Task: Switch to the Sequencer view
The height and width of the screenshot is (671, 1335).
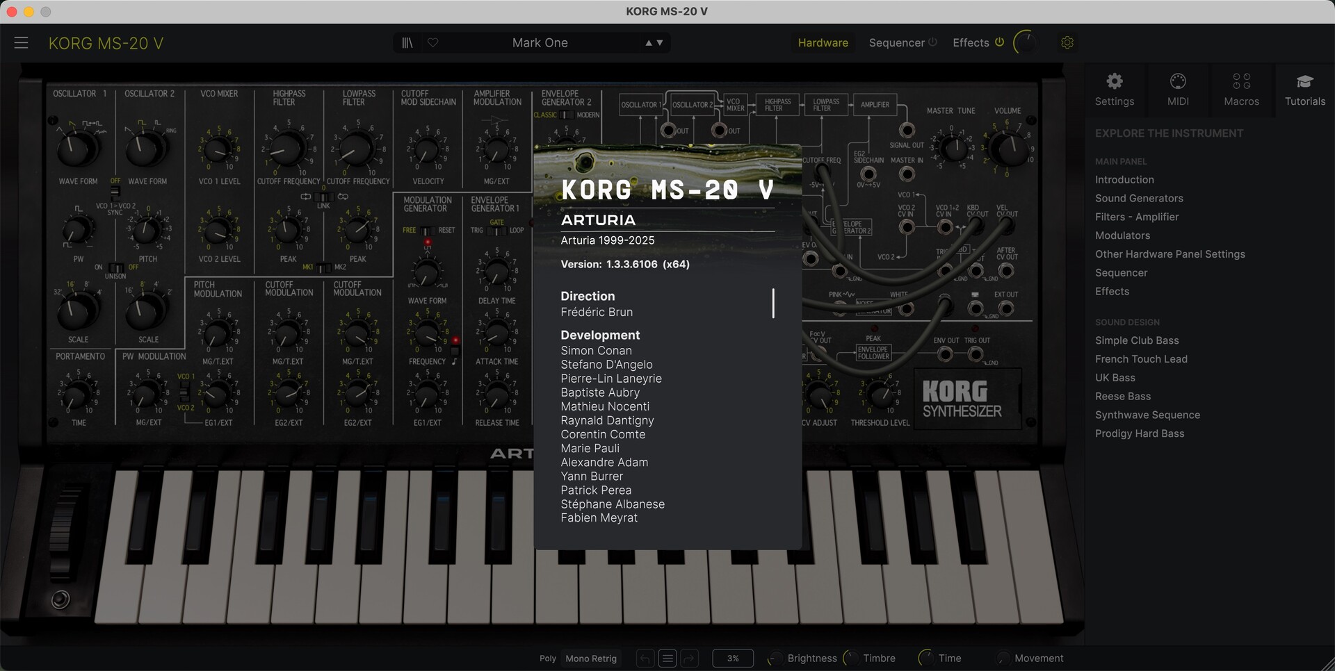Action: pyautogui.click(x=896, y=43)
